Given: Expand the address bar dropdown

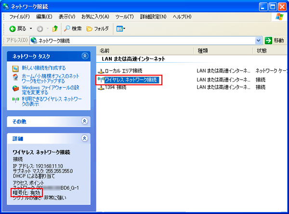Looking at the screenshot, I should (x=258, y=40).
